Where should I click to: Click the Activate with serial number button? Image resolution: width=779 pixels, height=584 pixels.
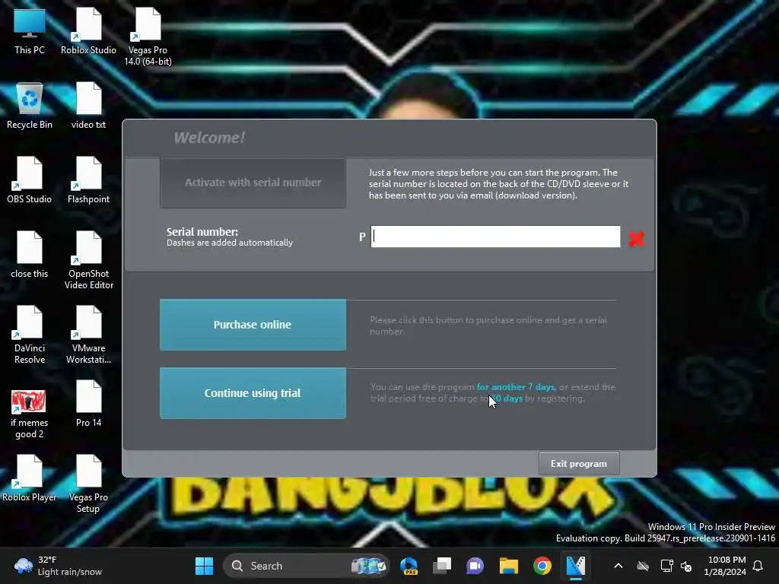(253, 182)
